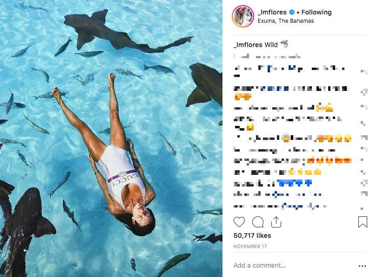View the _lmflores profile picture story
Image resolution: width=377 pixels, height=277 pixels.
[243, 16]
